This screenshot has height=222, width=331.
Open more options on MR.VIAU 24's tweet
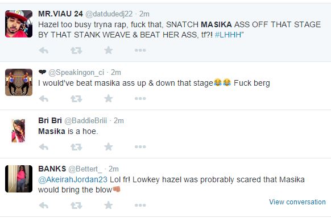(140, 51)
